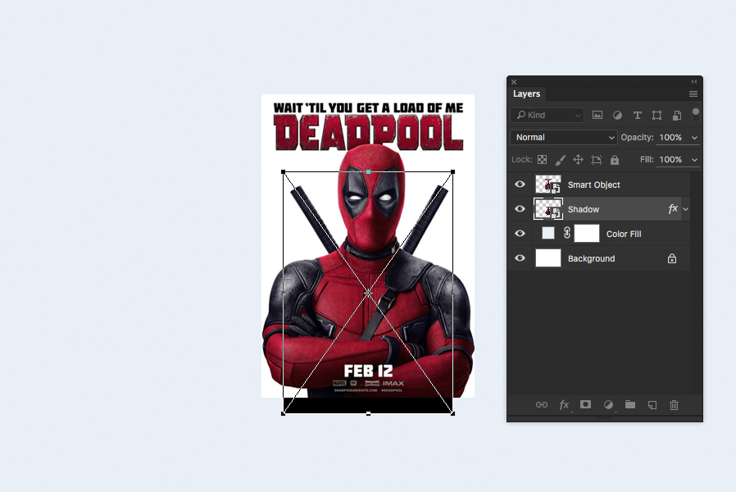Create a new layer icon
The image size is (736, 492).
coord(652,405)
